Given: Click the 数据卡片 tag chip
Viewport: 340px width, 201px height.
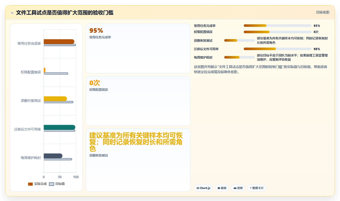Looking at the screenshot, I should pyautogui.click(x=257, y=188).
